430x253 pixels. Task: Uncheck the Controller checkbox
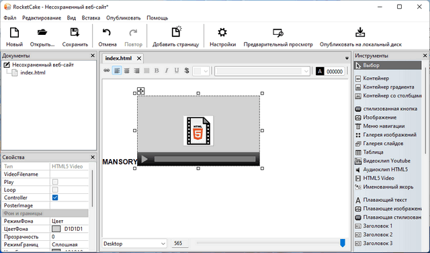click(55, 198)
